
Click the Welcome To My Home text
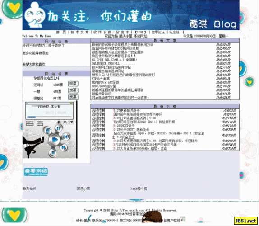(37, 36)
